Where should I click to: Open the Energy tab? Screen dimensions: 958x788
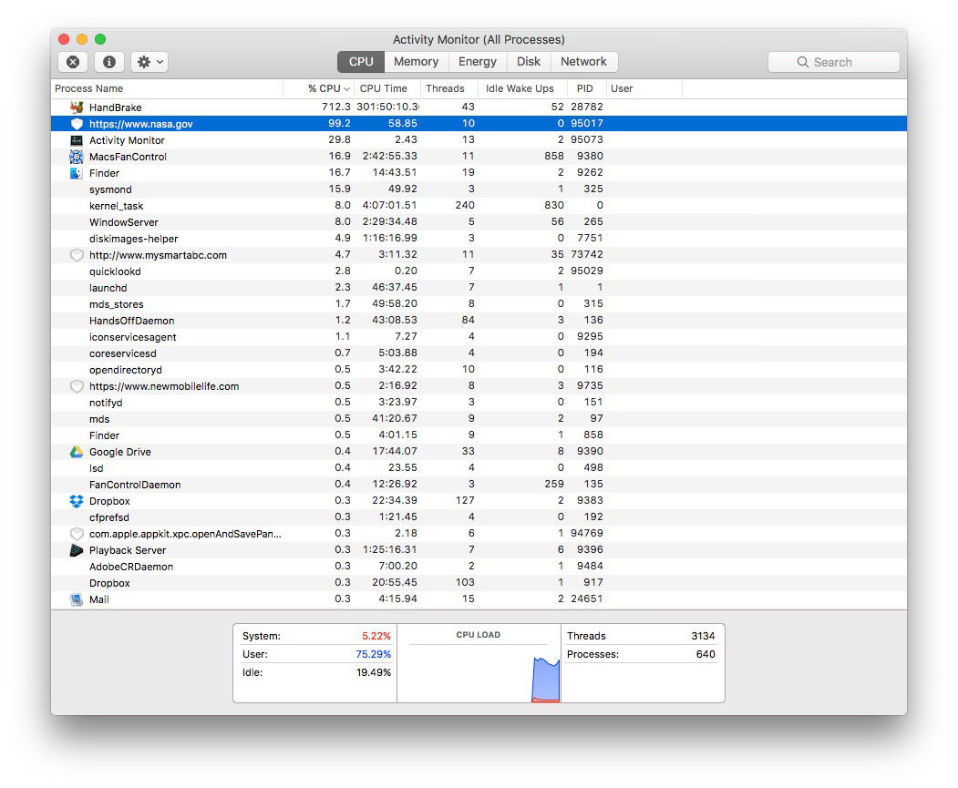point(477,62)
